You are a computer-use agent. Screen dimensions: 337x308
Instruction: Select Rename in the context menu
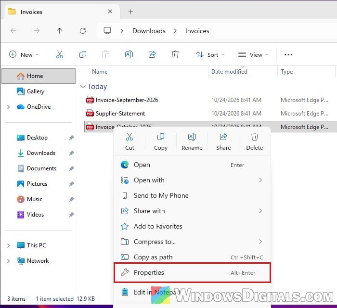pyautogui.click(x=192, y=141)
